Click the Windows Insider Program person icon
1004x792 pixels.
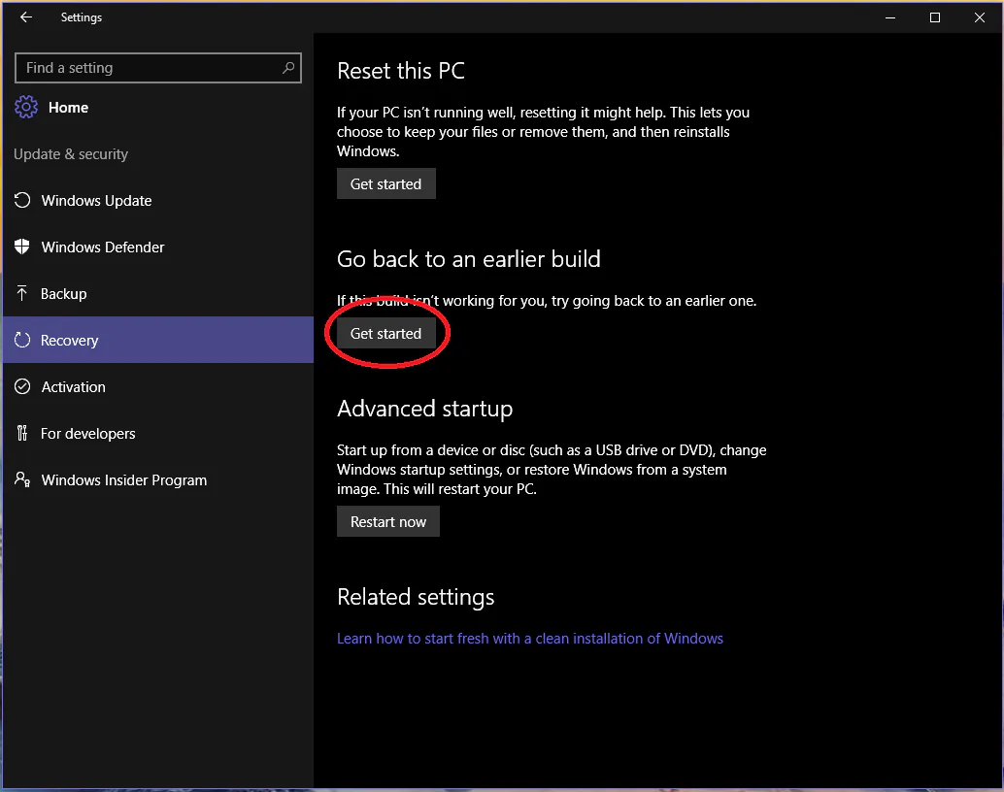(22, 479)
